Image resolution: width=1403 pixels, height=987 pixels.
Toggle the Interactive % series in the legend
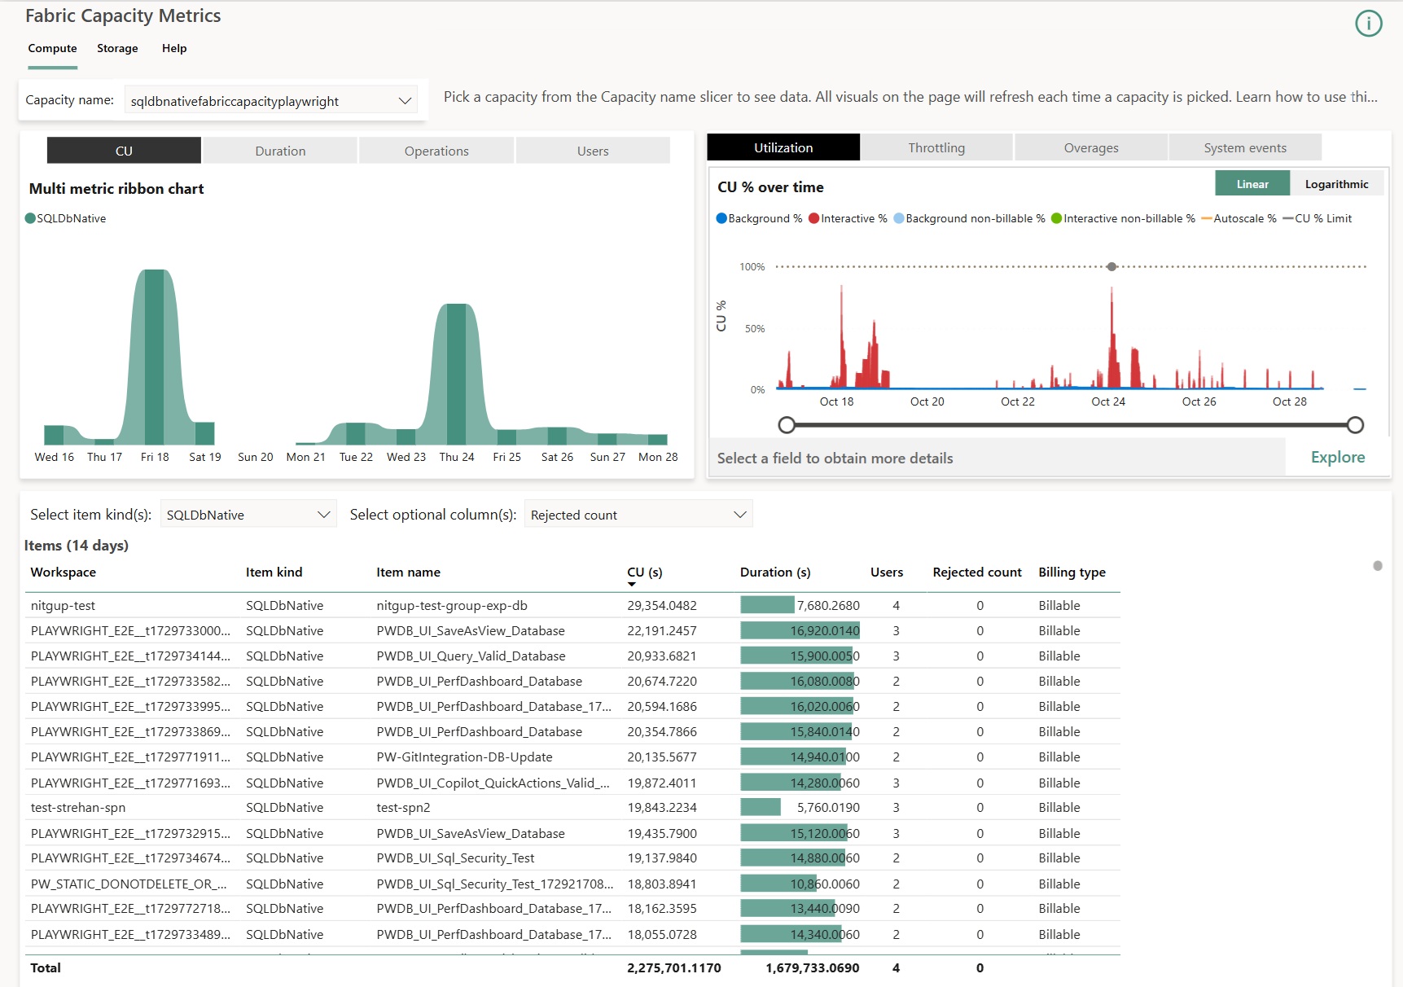point(813,218)
